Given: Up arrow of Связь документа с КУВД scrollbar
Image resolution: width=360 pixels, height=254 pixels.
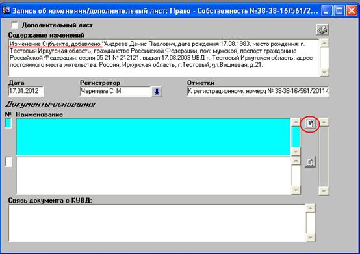Looking at the screenshot, I should tap(311, 209).
